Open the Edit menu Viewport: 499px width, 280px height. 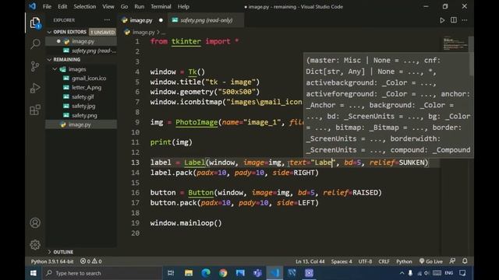coord(62,6)
